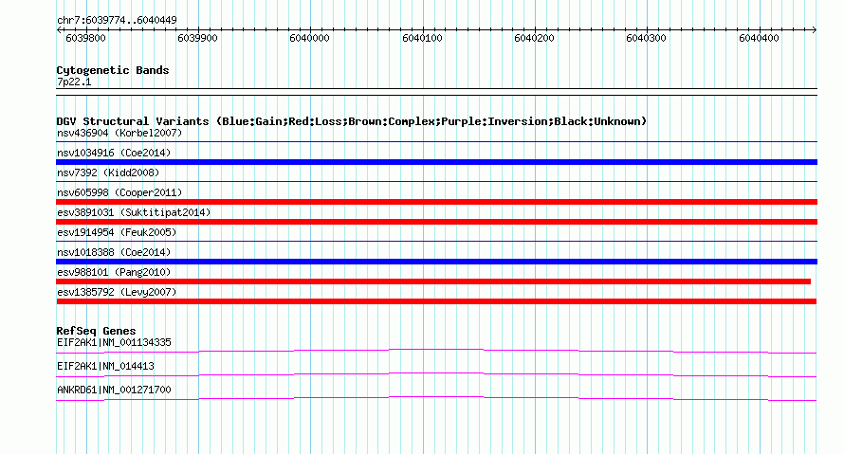The width and height of the screenshot is (844, 454).
Task: Click the magenta line under ANKRD61|NM_001271700
Action: [436, 399]
